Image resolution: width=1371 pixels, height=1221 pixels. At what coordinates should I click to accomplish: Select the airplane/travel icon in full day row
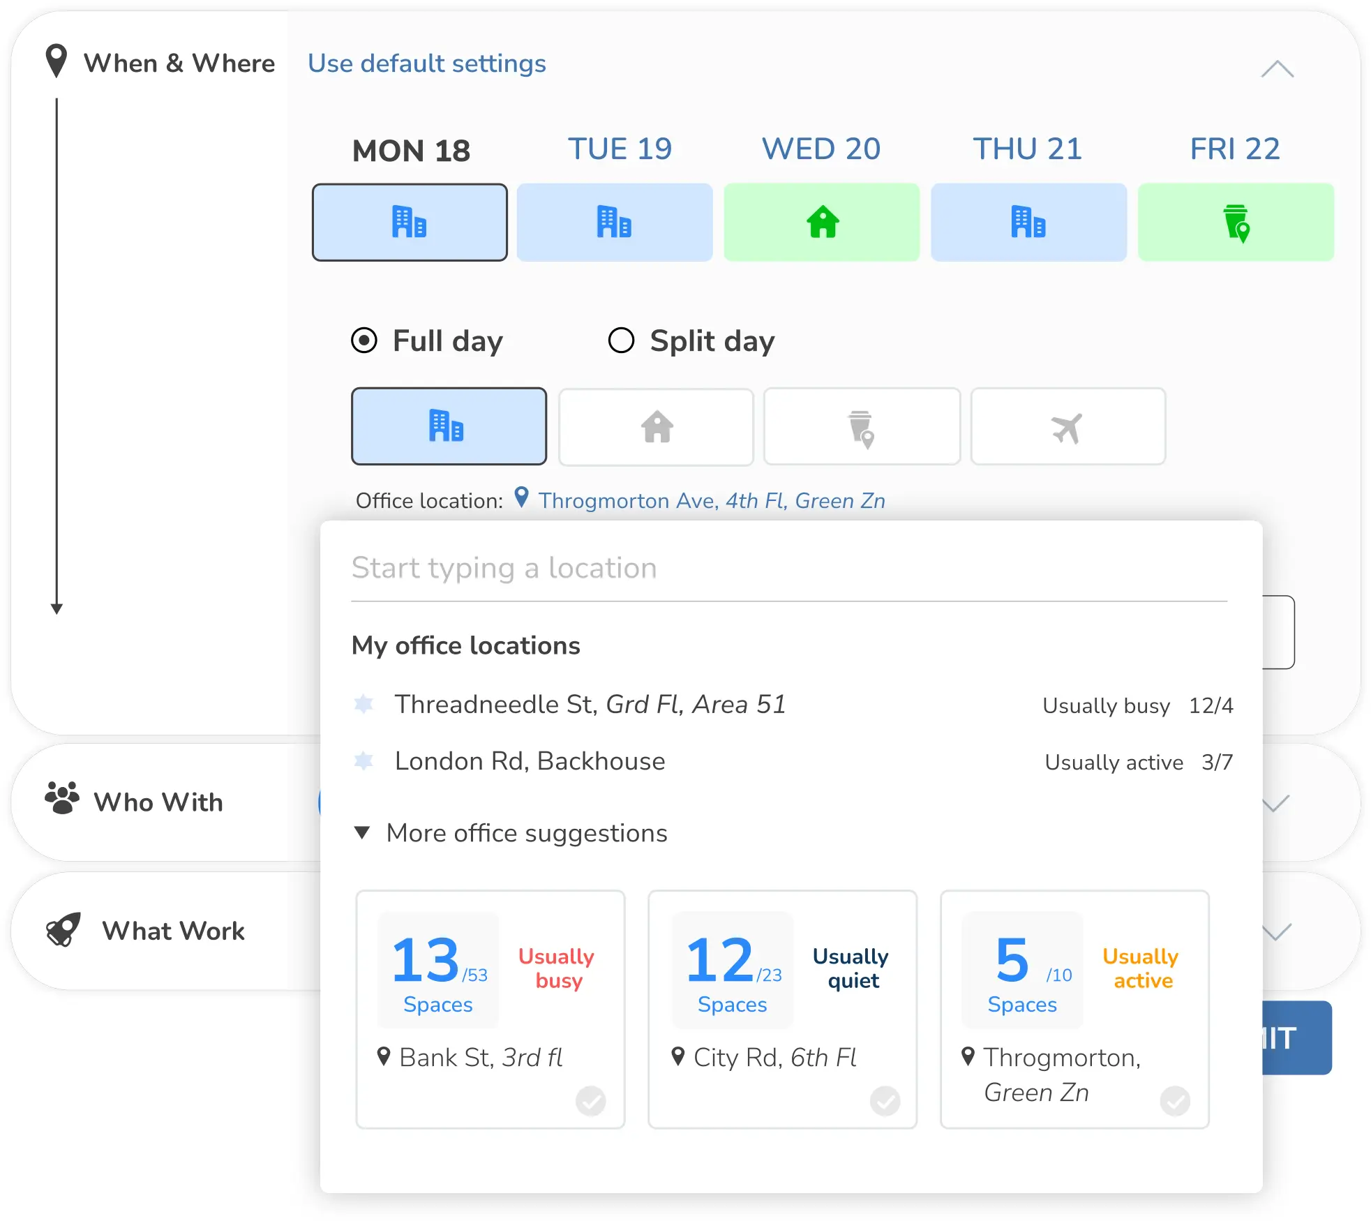pos(1068,426)
